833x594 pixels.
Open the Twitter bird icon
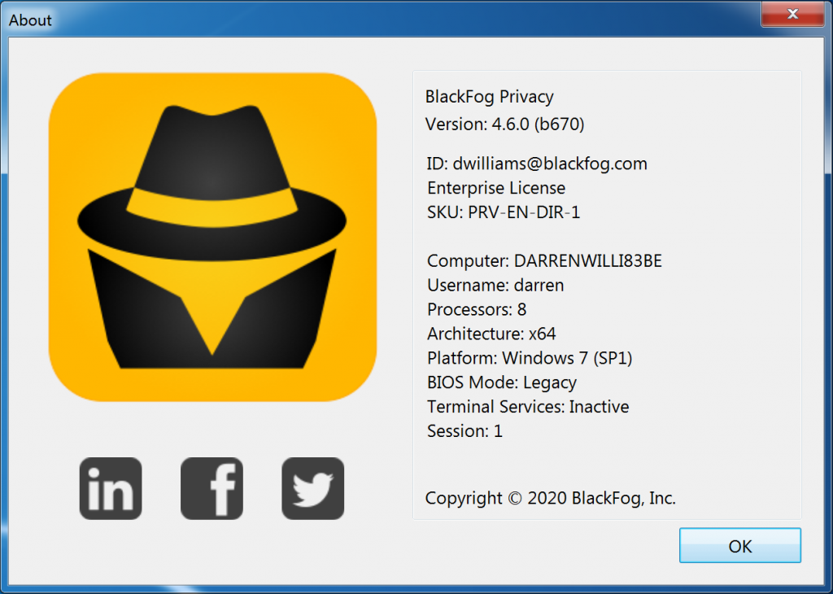coord(313,488)
